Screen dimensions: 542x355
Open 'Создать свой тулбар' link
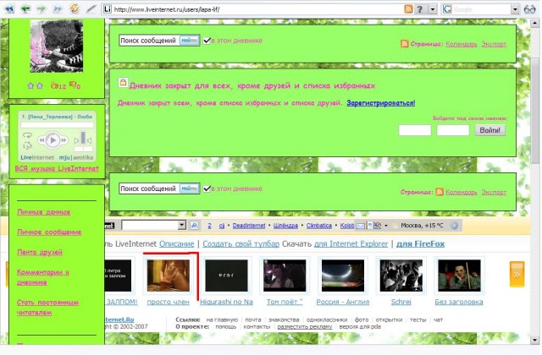pyautogui.click(x=241, y=244)
